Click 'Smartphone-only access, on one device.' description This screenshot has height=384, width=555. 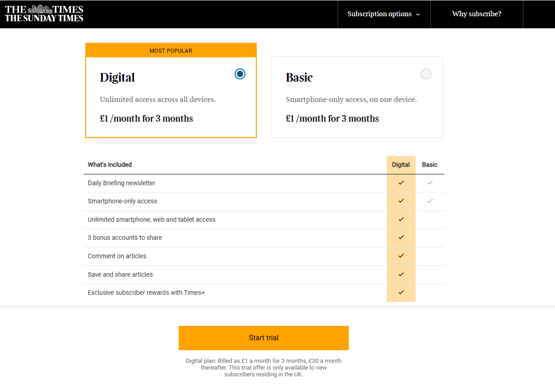coord(351,100)
